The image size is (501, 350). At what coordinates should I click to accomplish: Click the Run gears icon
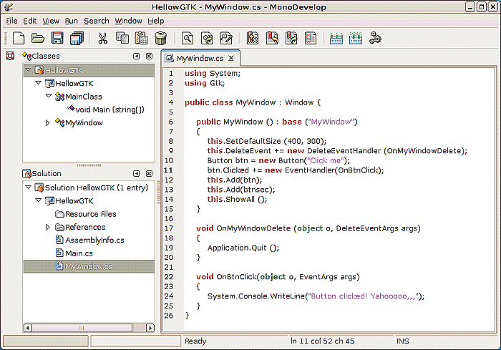coord(375,38)
